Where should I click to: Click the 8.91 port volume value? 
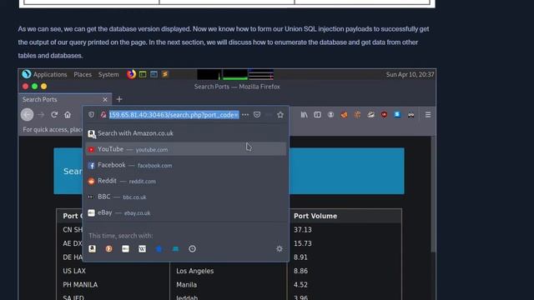tap(300, 257)
